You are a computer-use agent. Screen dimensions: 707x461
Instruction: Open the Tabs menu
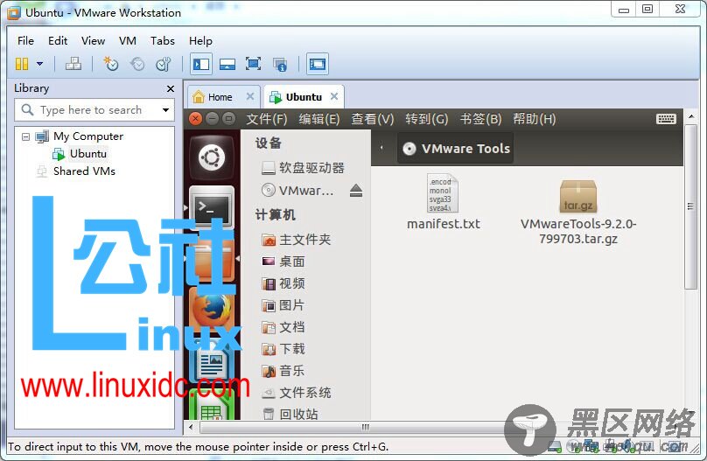point(163,40)
